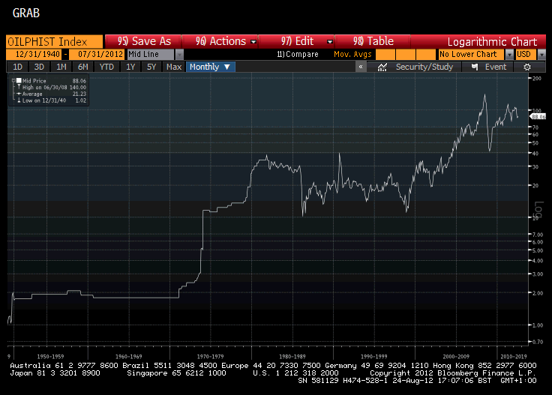Click the 2000-2009 x-axis label

coord(456,356)
